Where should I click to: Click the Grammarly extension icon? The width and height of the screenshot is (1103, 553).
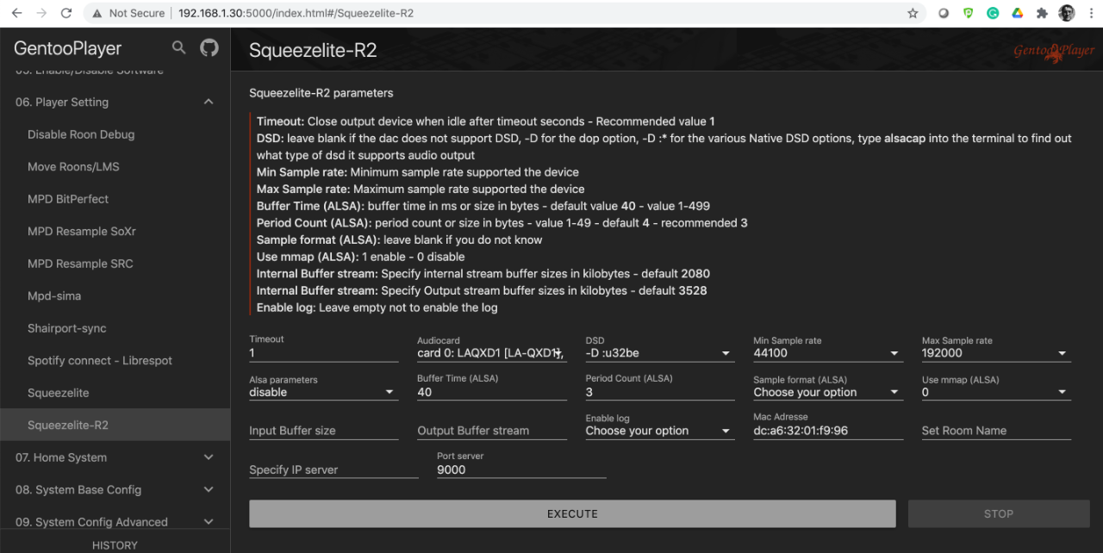coord(993,13)
